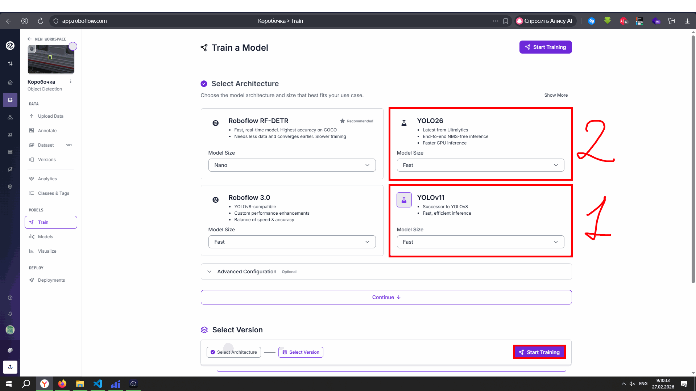Viewport: 696px width, 391px height.
Task: Open the Deployments page
Action: coord(51,280)
